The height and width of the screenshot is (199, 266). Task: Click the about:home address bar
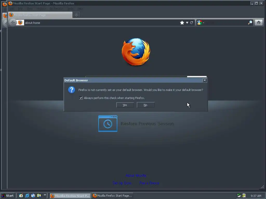click(102, 23)
